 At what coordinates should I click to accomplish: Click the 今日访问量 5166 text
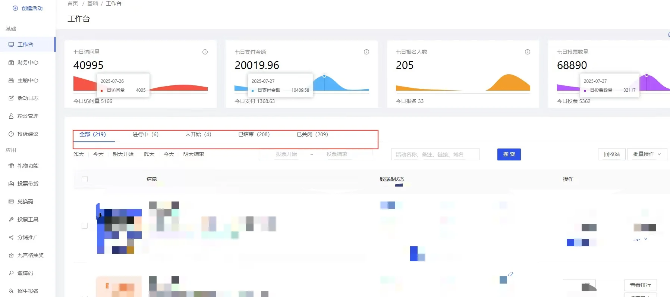click(x=93, y=101)
